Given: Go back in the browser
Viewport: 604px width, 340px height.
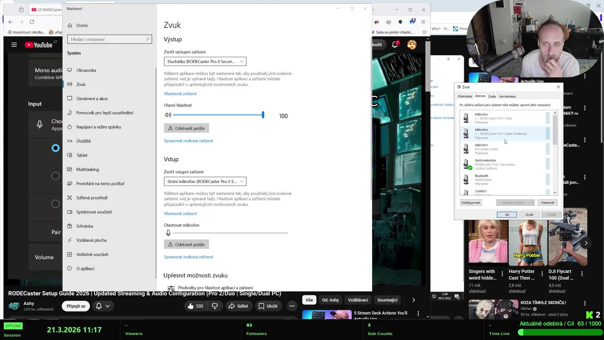Looking at the screenshot, I should 10,22.
